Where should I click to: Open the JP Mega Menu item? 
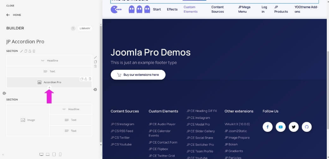pyautogui.click(x=244, y=9)
